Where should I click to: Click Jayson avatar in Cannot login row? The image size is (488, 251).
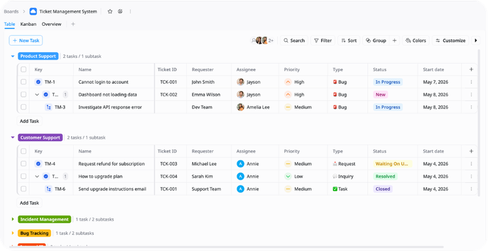[241, 82]
